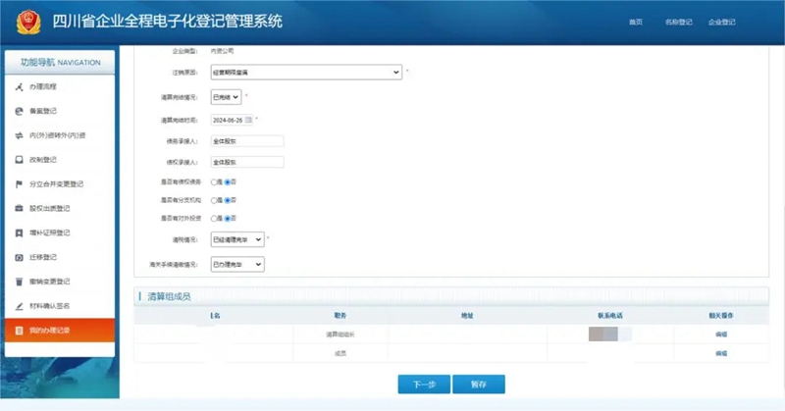Image resolution: width=785 pixels, height=411 pixels.
Task: Click the 暂存 button
Action: 479,385
